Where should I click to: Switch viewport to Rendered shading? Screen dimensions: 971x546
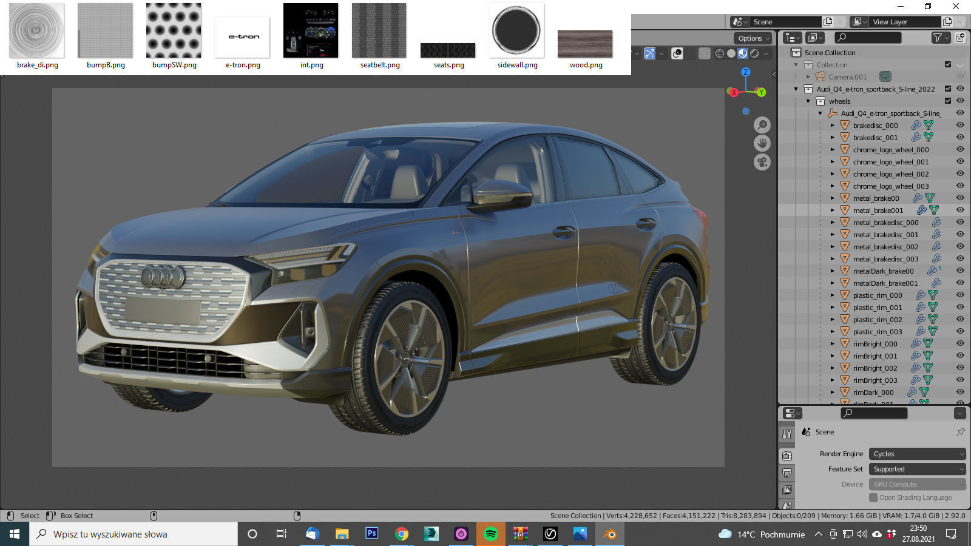point(754,53)
